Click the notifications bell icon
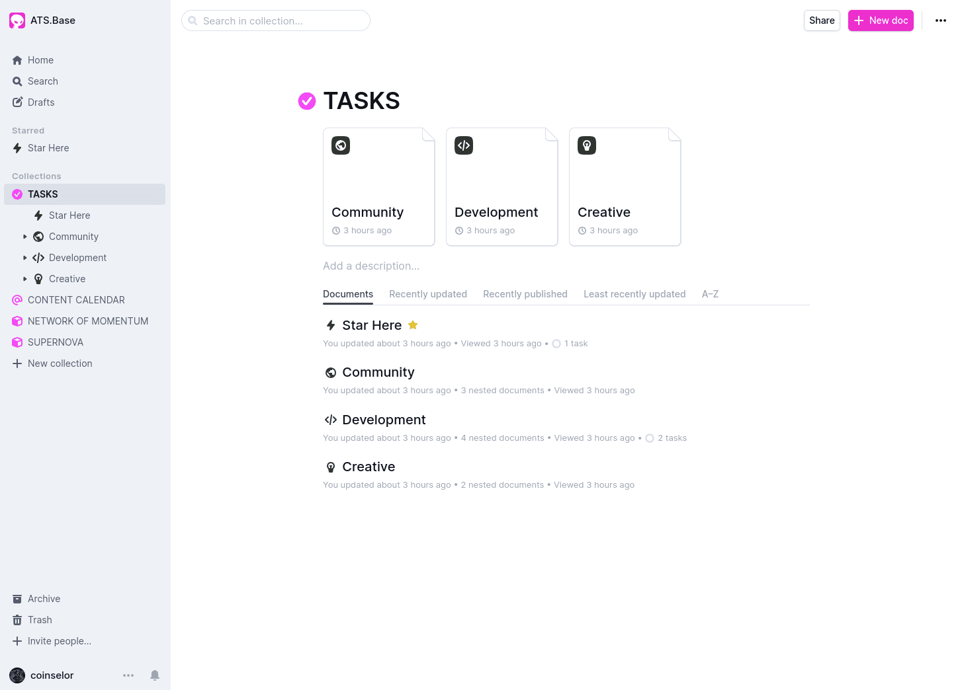 (x=155, y=675)
